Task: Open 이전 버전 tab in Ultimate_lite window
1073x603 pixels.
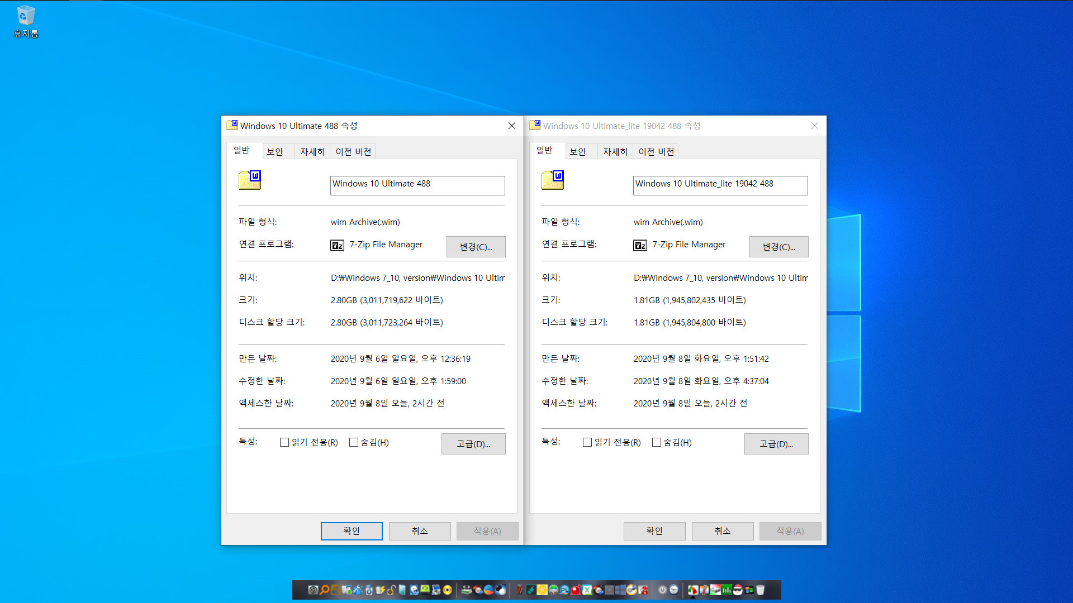Action: coord(656,151)
